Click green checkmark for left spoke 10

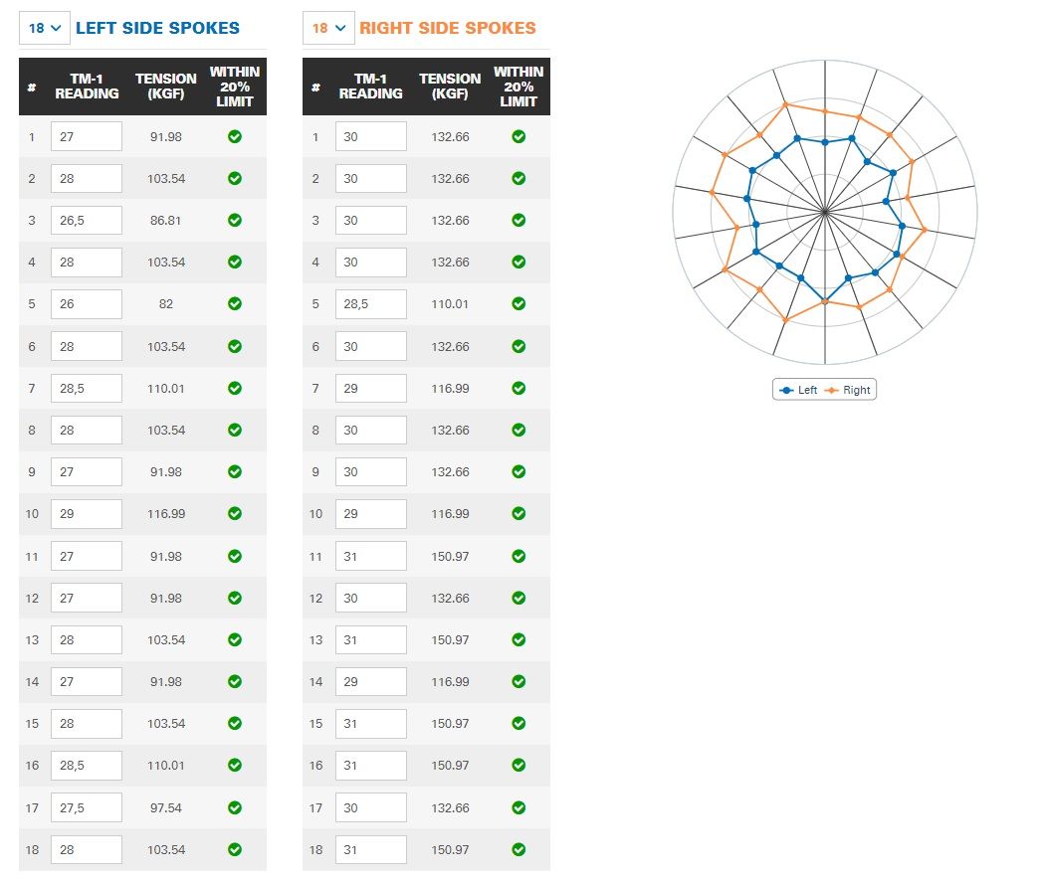(235, 514)
